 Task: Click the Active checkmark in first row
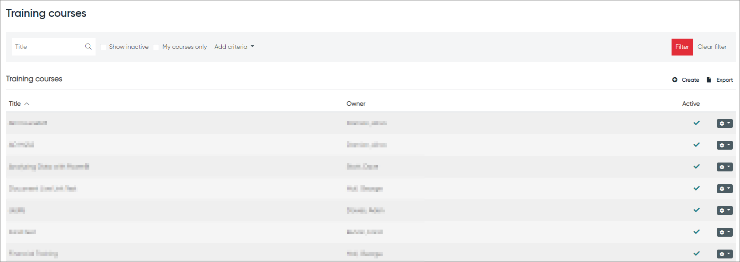click(x=696, y=123)
